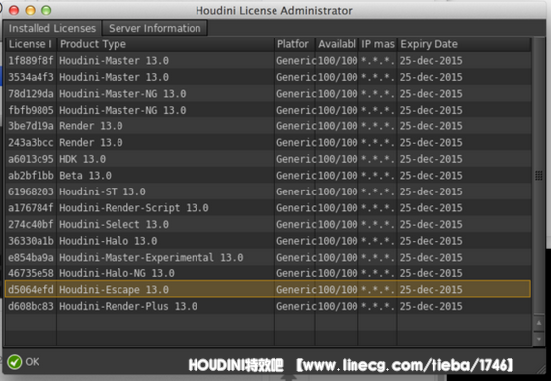The height and width of the screenshot is (382, 551).
Task: Click license ID e854ba9a
Action: (31, 258)
